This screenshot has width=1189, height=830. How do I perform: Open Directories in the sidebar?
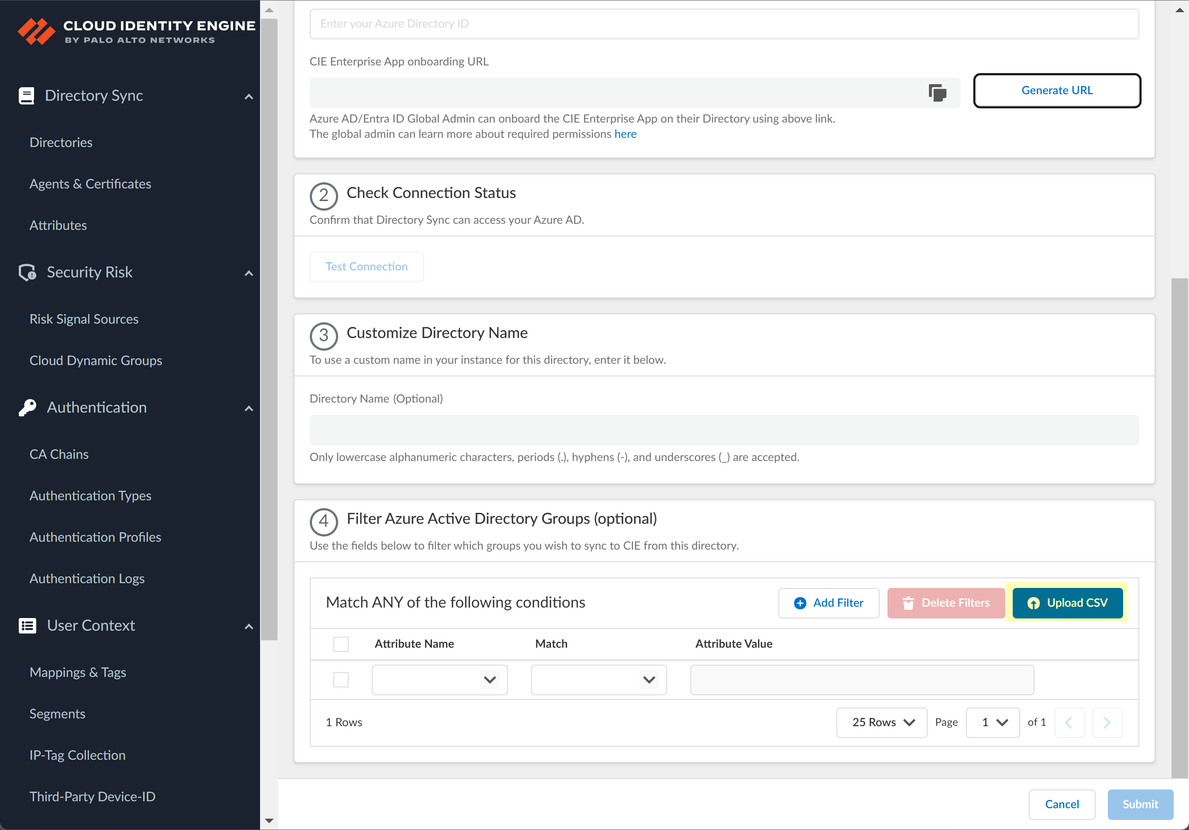[61, 142]
